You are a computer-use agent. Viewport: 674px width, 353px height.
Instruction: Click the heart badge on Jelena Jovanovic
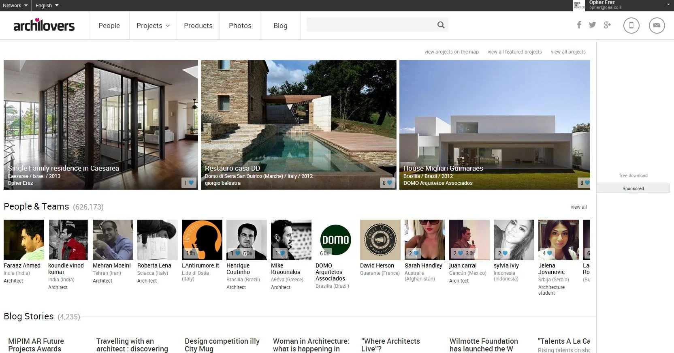[x=547, y=253]
